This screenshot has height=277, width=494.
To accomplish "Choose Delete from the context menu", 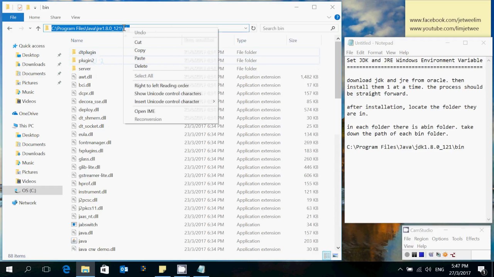I will 141,66.
